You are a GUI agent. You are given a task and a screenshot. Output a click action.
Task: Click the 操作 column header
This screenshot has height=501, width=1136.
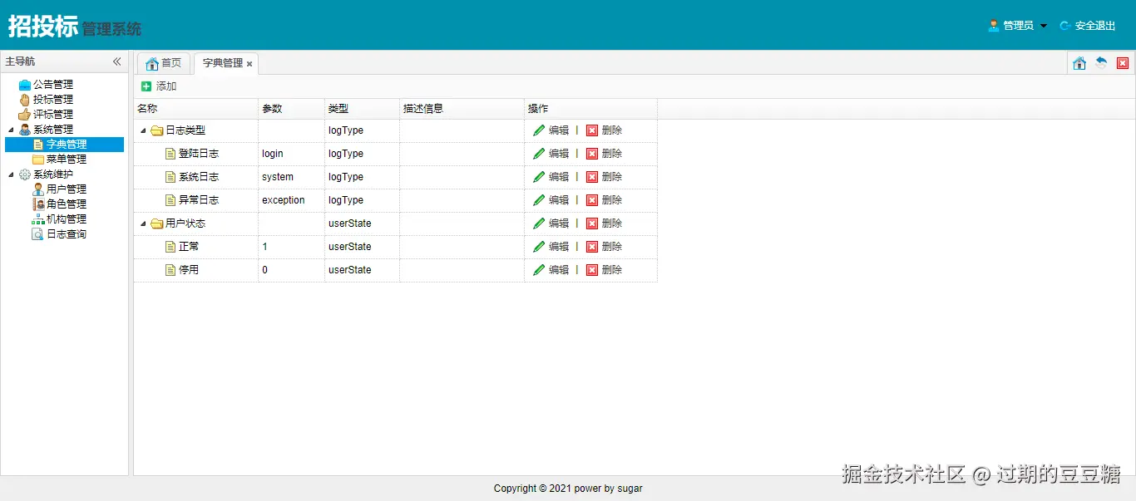[591, 109]
